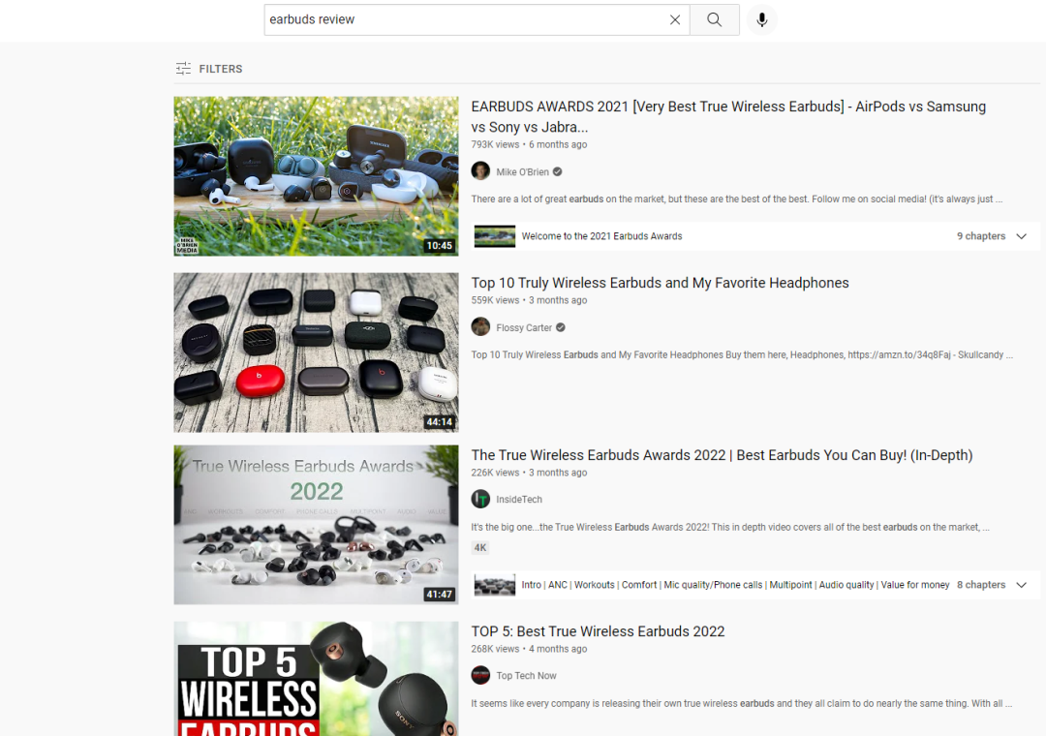The height and width of the screenshot is (736, 1046).
Task: Open InsideTech channel avatar
Action: point(480,499)
